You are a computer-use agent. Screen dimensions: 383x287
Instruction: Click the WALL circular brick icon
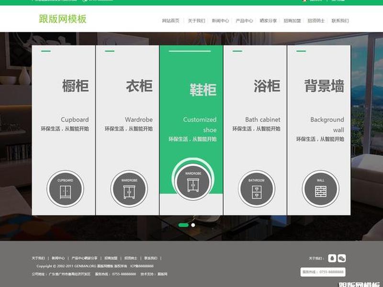[x=320, y=189]
